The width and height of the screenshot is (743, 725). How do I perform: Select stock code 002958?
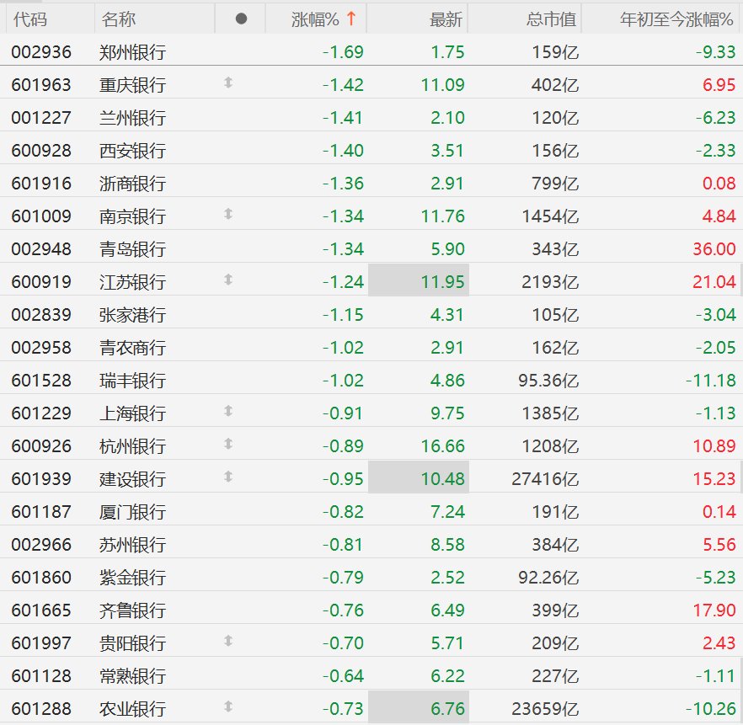pos(41,348)
